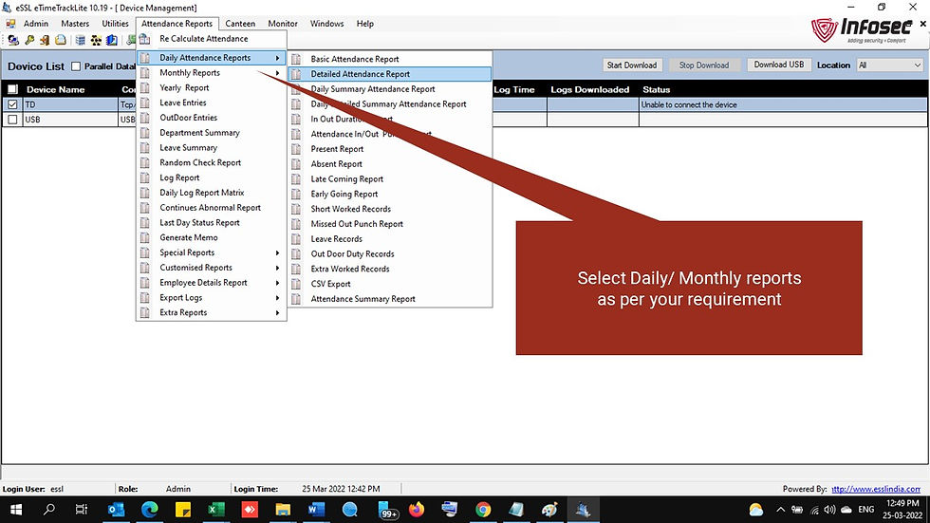Open Microsoft Word from the taskbar

(316, 510)
